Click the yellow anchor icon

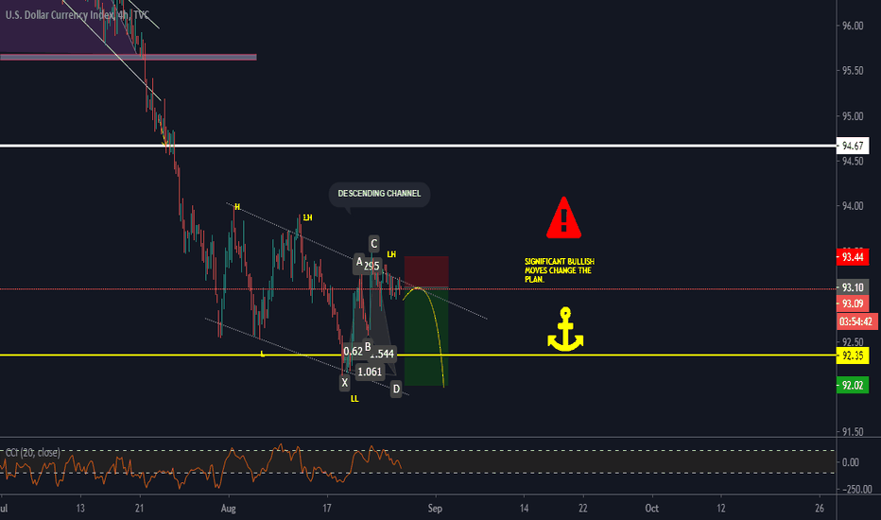coord(565,329)
